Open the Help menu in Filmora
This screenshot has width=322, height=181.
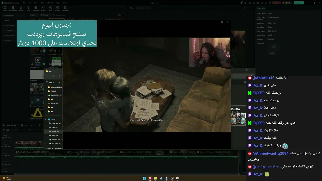coord(57,3)
